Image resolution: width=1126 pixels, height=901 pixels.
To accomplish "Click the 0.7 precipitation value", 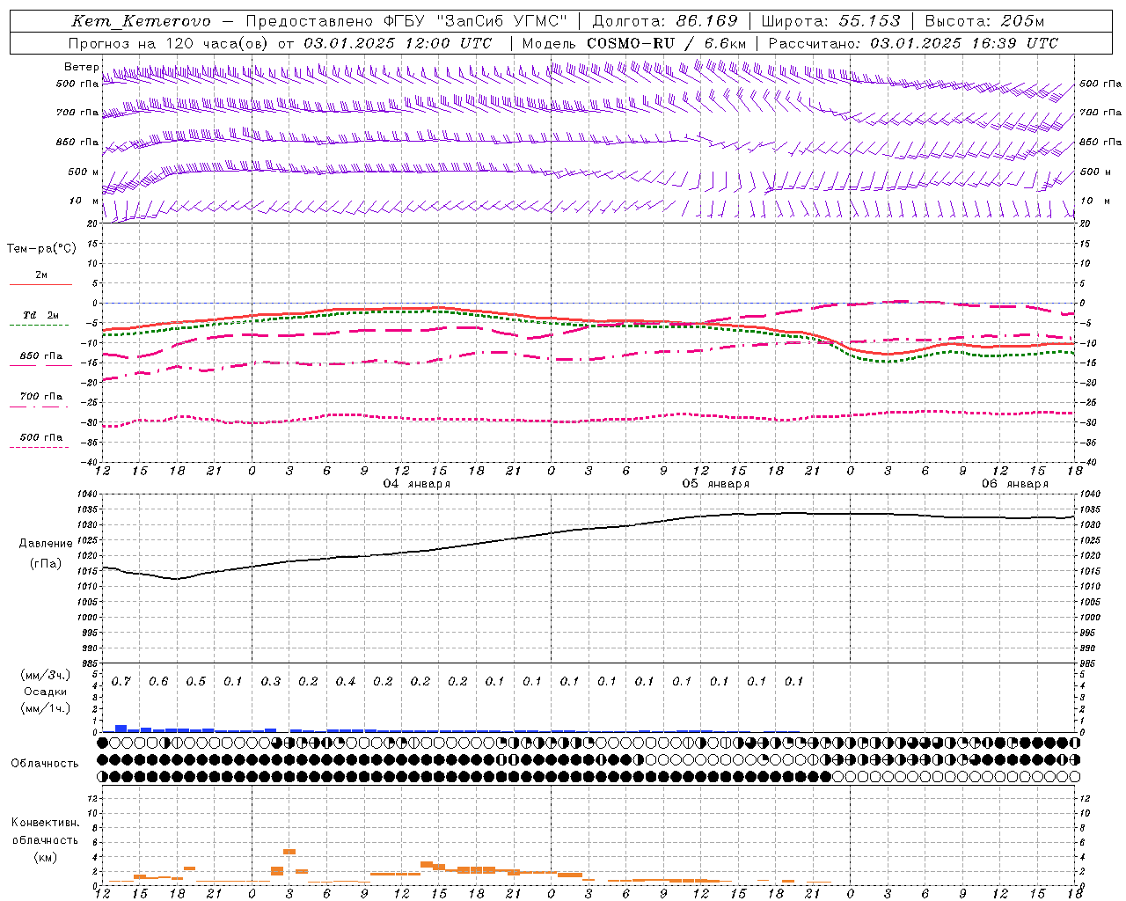I will pos(121,682).
